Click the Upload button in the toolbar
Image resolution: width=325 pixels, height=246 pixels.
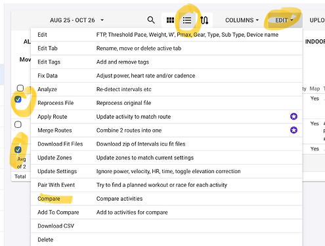(317, 20)
